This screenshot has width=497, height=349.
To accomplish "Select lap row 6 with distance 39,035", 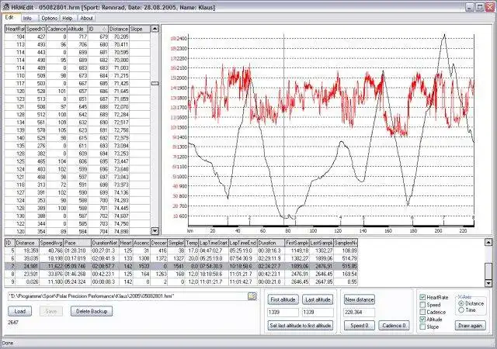I will coord(181,258).
